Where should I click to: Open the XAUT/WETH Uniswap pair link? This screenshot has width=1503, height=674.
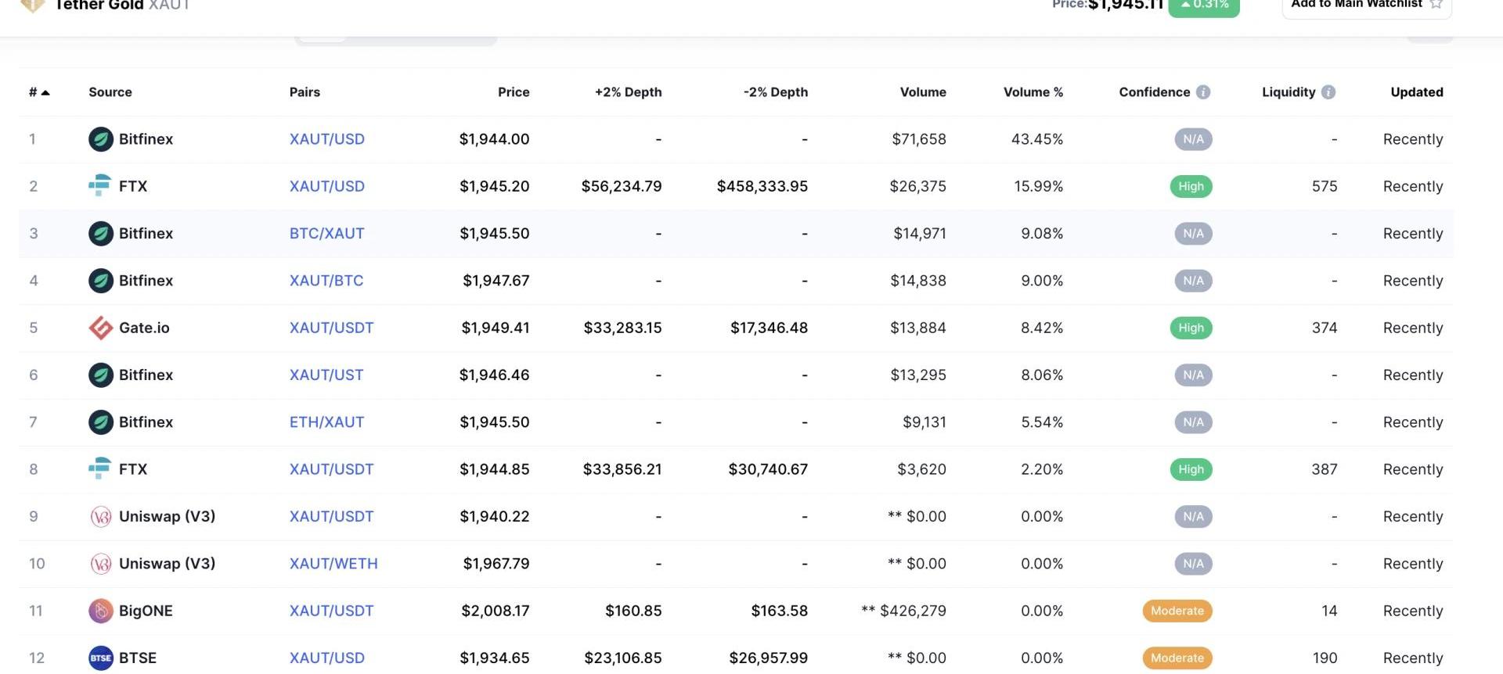click(x=333, y=564)
